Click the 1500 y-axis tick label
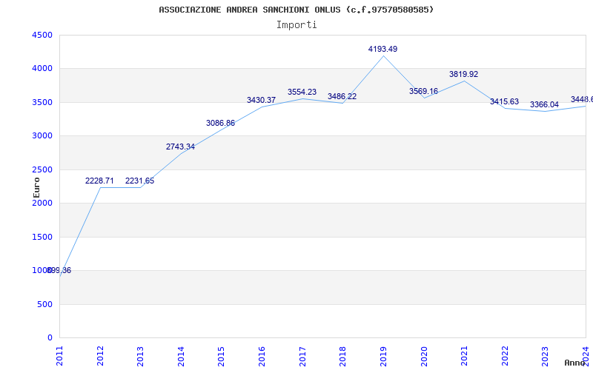This screenshot has height=370, width=593. point(42,237)
